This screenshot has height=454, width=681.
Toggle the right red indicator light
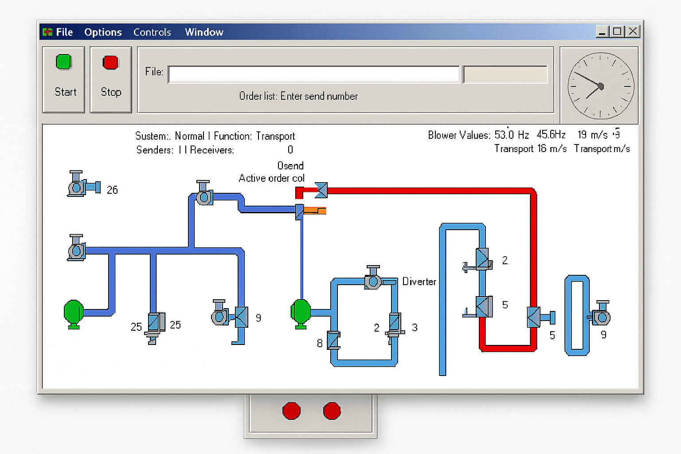(x=332, y=411)
